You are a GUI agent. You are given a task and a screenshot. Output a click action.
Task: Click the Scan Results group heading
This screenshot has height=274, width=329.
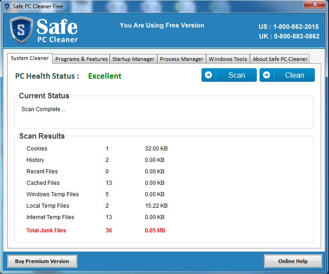42,136
